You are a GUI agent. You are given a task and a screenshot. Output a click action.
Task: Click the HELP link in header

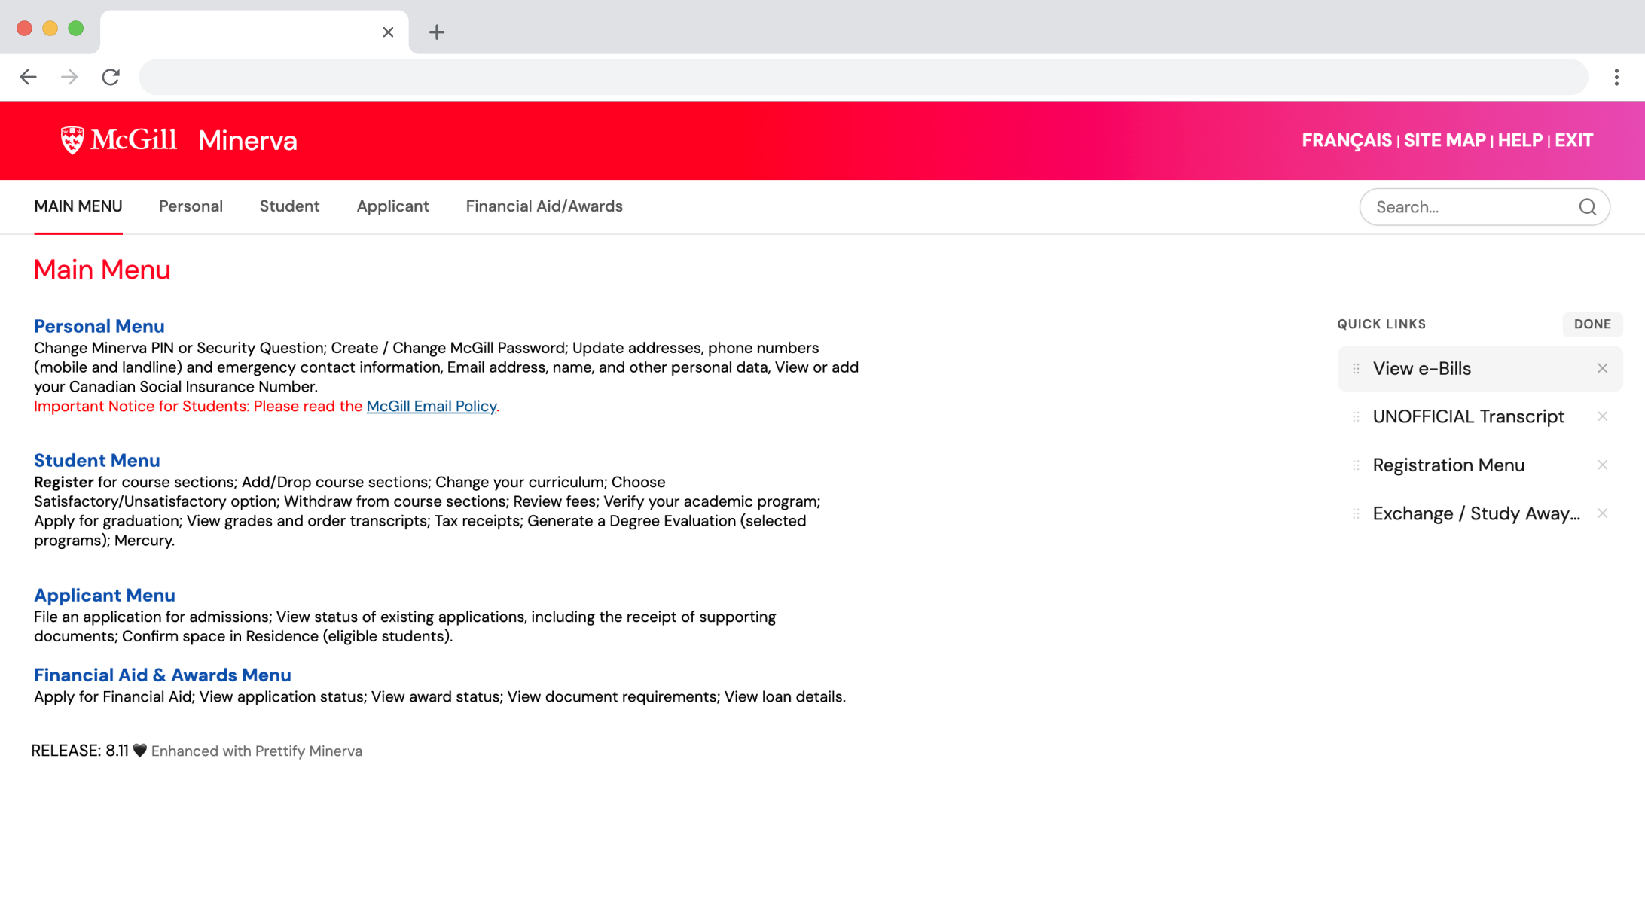pyautogui.click(x=1520, y=141)
